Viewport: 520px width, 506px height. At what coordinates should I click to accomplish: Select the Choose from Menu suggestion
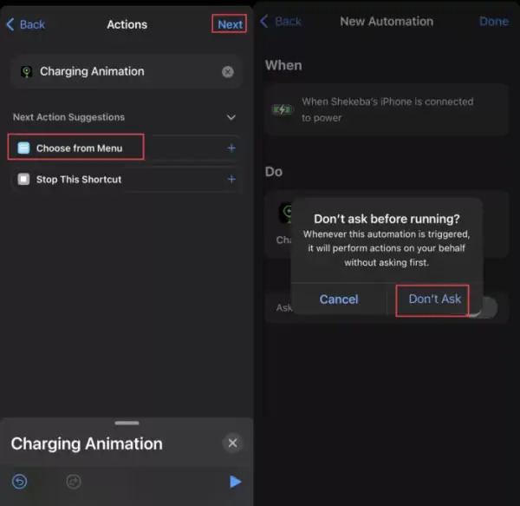pyautogui.click(x=126, y=148)
